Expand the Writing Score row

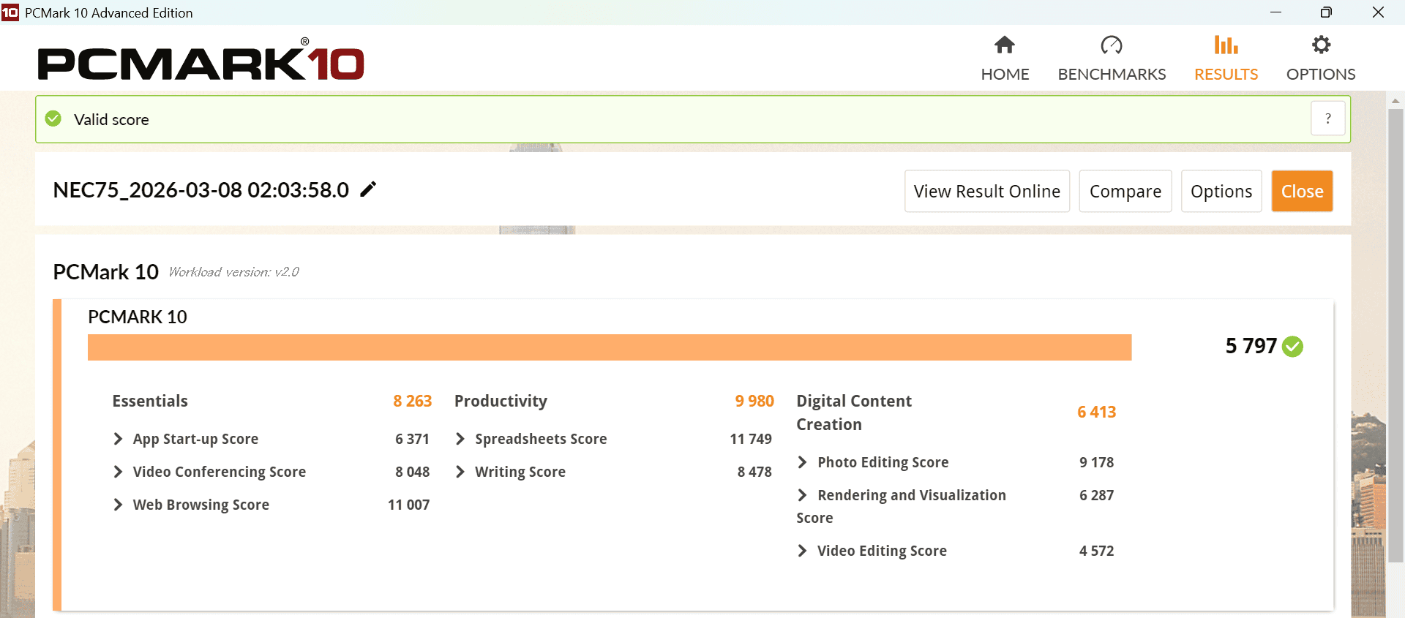click(x=460, y=472)
